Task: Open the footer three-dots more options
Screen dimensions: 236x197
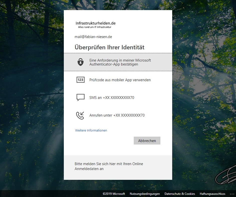Action: (232, 194)
